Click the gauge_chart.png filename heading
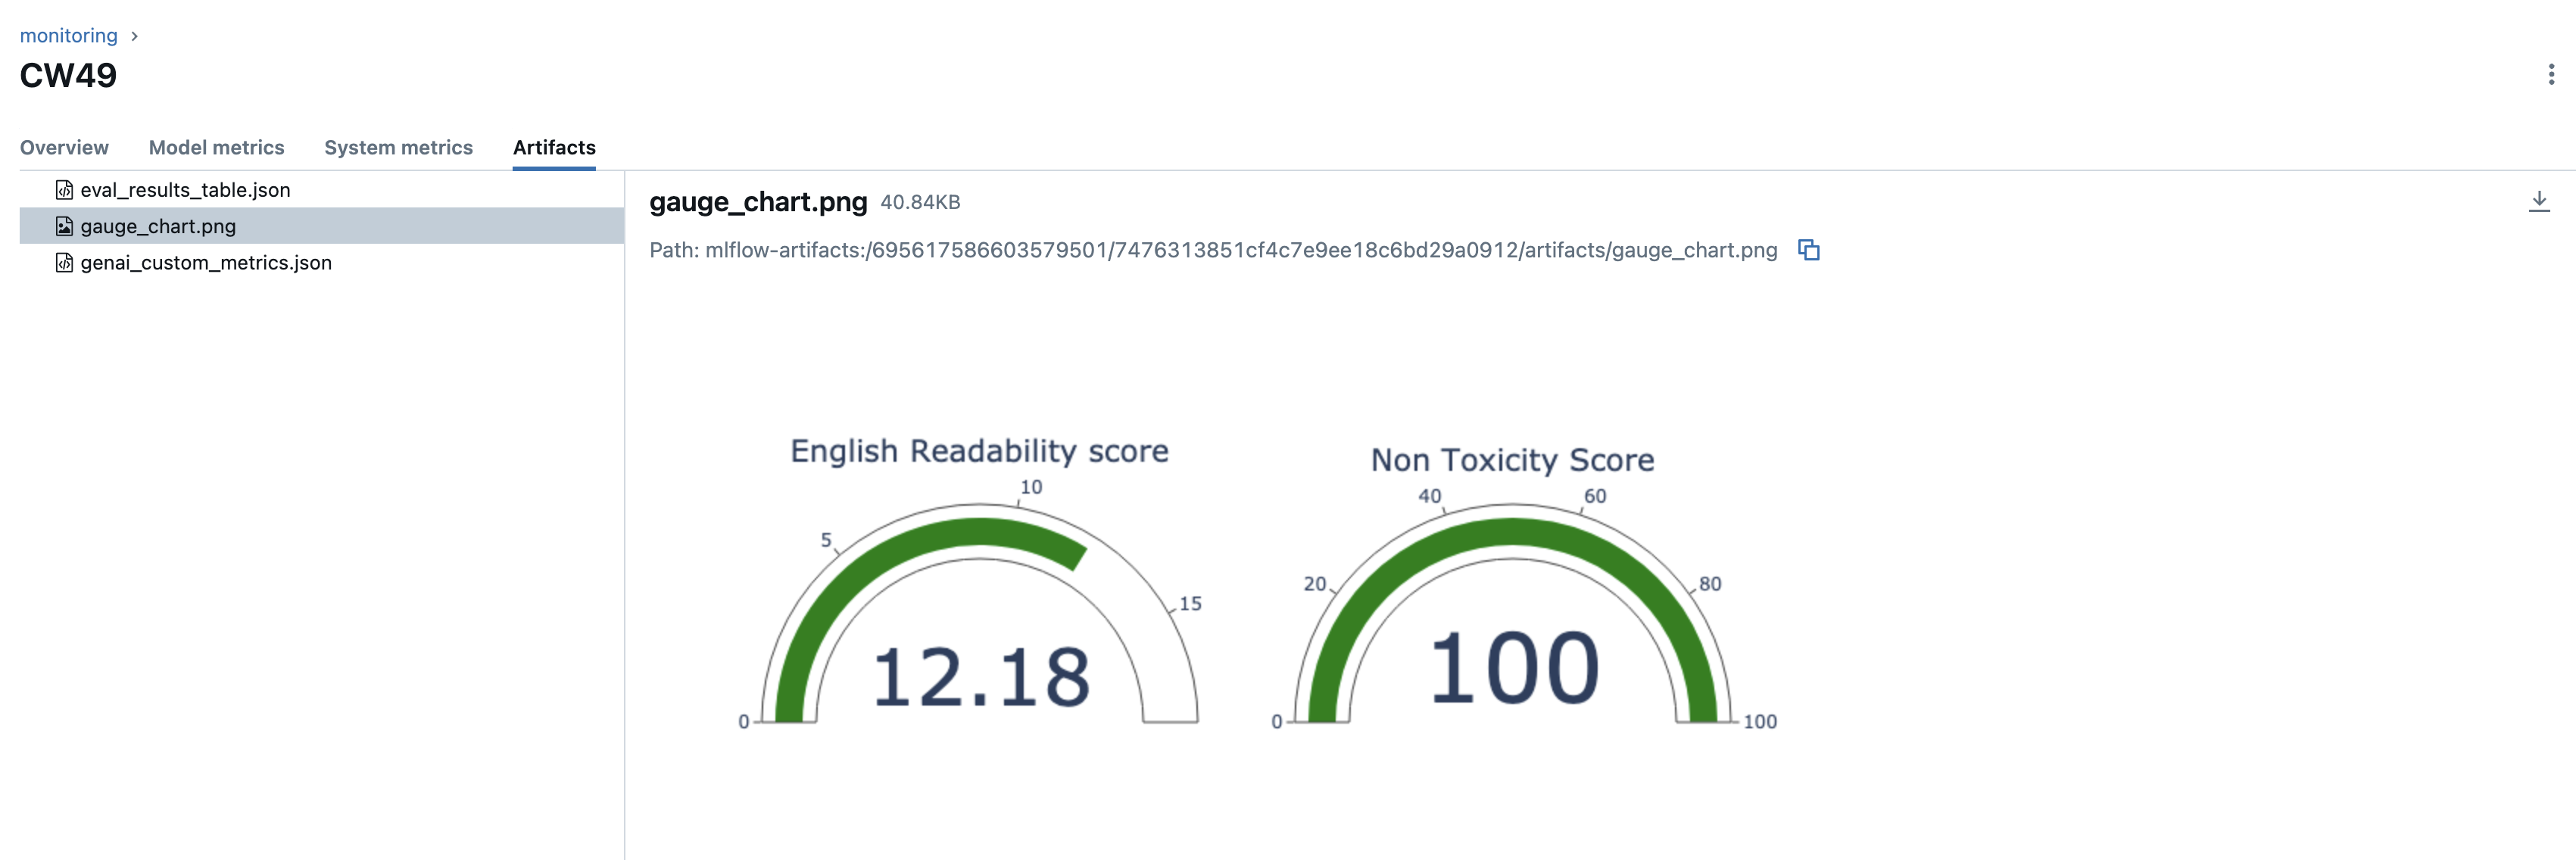The width and height of the screenshot is (2576, 860). tap(758, 202)
